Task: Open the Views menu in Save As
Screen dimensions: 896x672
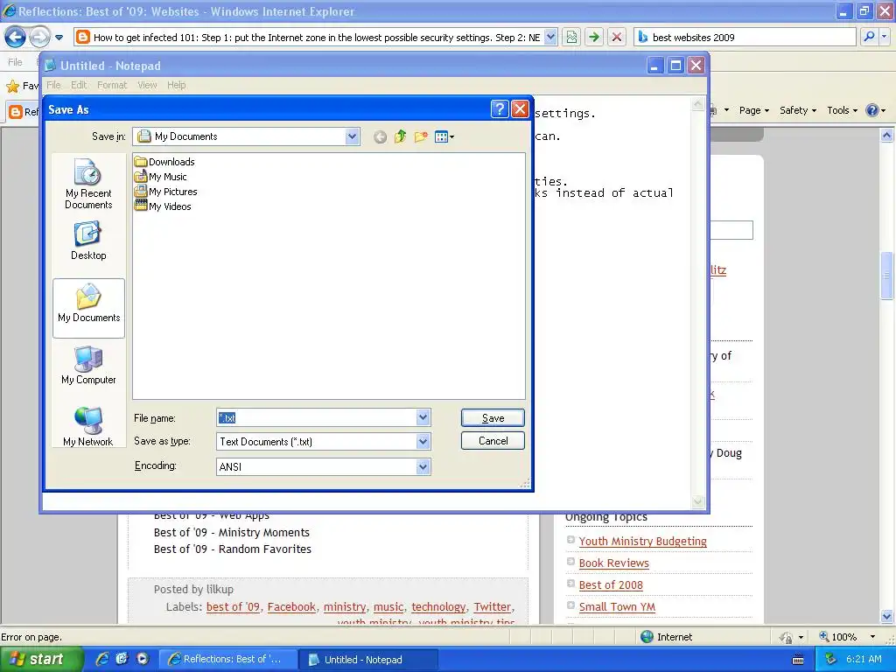Action: click(x=444, y=136)
